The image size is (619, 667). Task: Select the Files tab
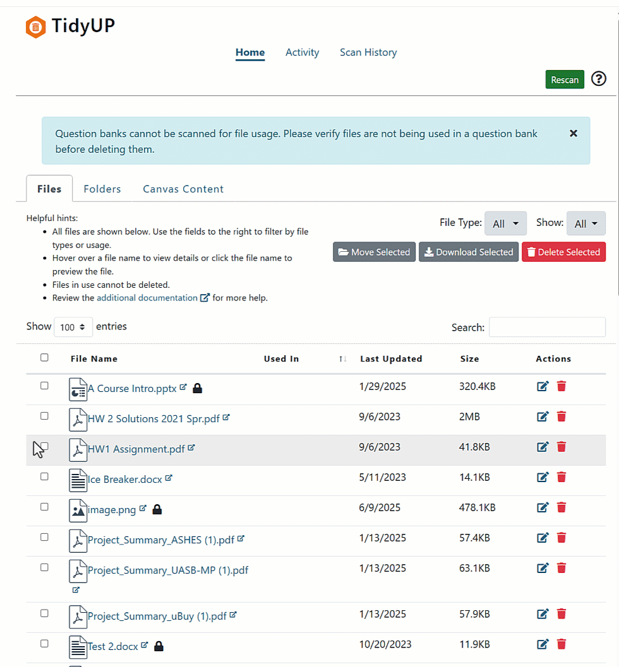click(x=49, y=189)
